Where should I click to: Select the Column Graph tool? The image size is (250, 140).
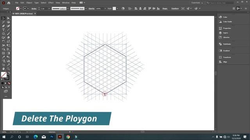[x=8, y=61]
